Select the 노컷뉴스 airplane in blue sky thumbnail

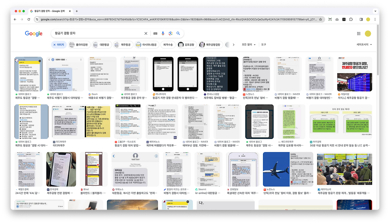pyautogui.click(x=288, y=169)
